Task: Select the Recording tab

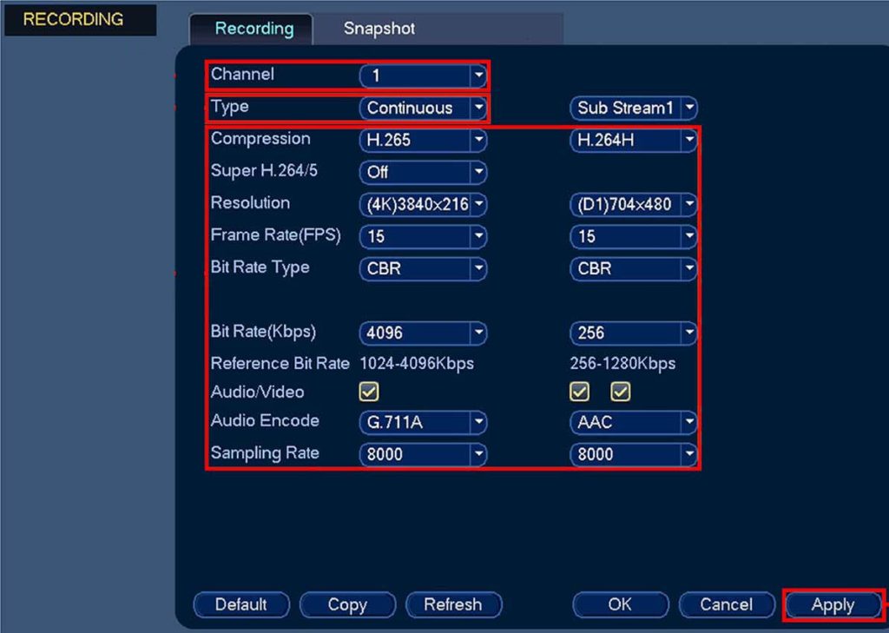Action: click(254, 29)
